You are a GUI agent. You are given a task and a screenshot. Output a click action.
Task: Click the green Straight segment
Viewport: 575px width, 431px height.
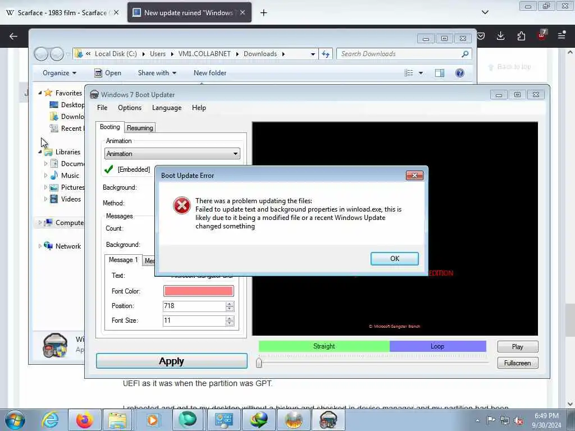(x=324, y=346)
